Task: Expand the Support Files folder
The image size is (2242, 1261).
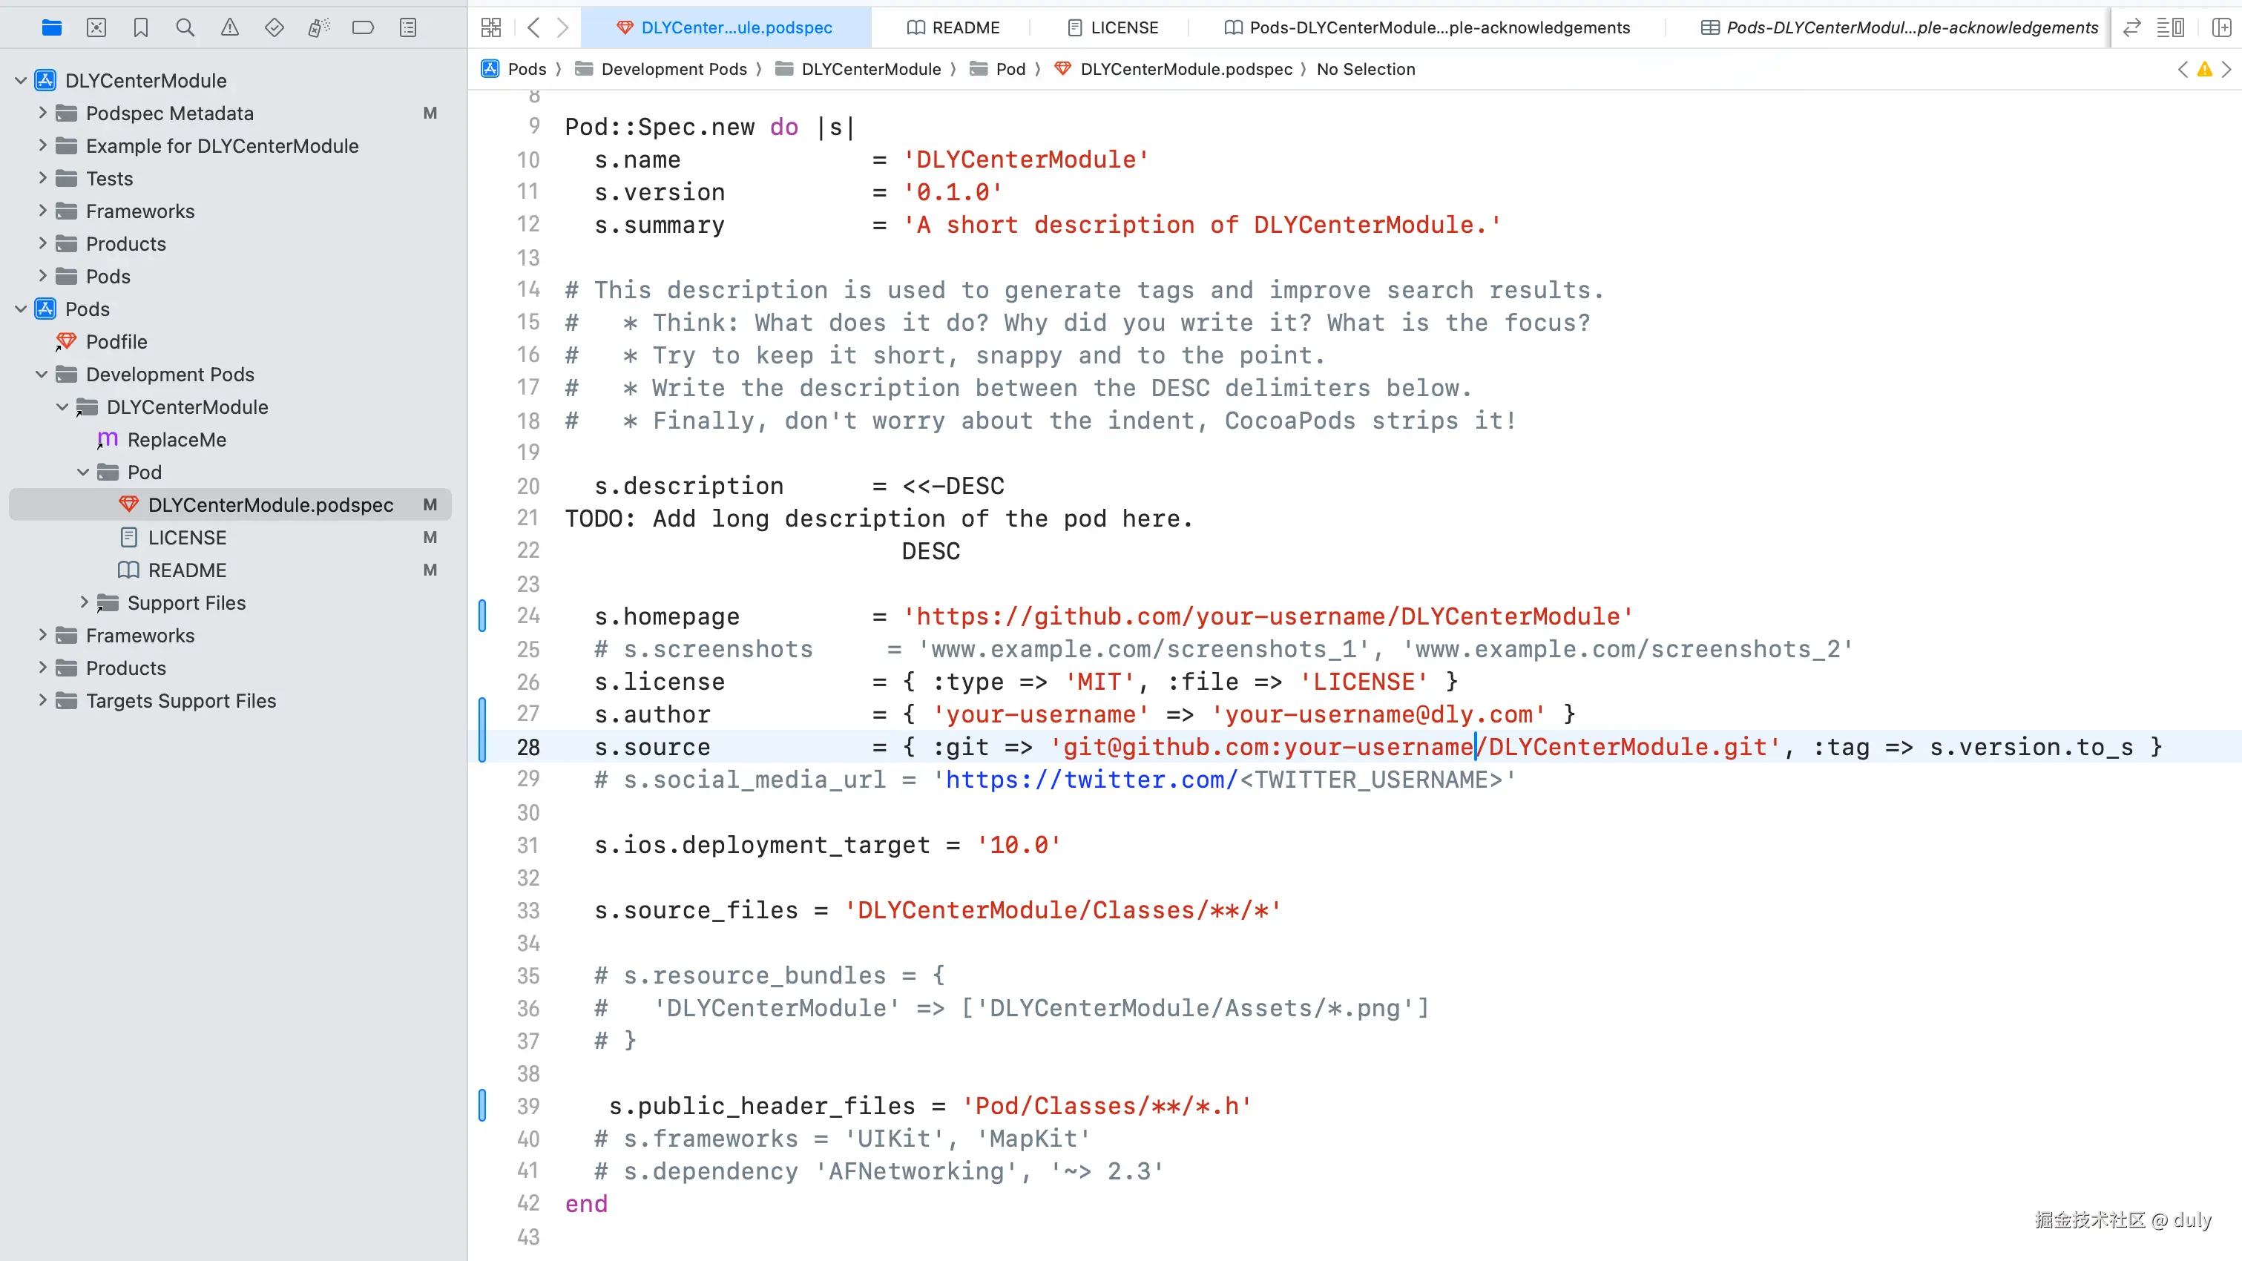Action: pos(84,603)
